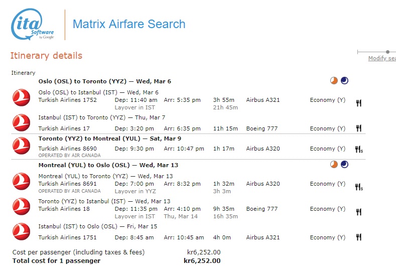The width and height of the screenshot is (396, 270).
Task: Click the blue overnight icon on Montreal to Oslo
Action: [344, 165]
